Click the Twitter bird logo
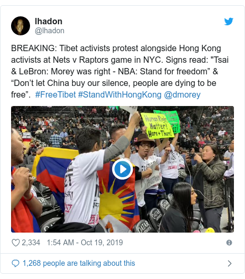 (x=229, y=22)
